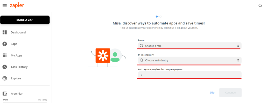Open Explore in the sidebar
Viewport: 265px width, 103px height.
pos(16,78)
